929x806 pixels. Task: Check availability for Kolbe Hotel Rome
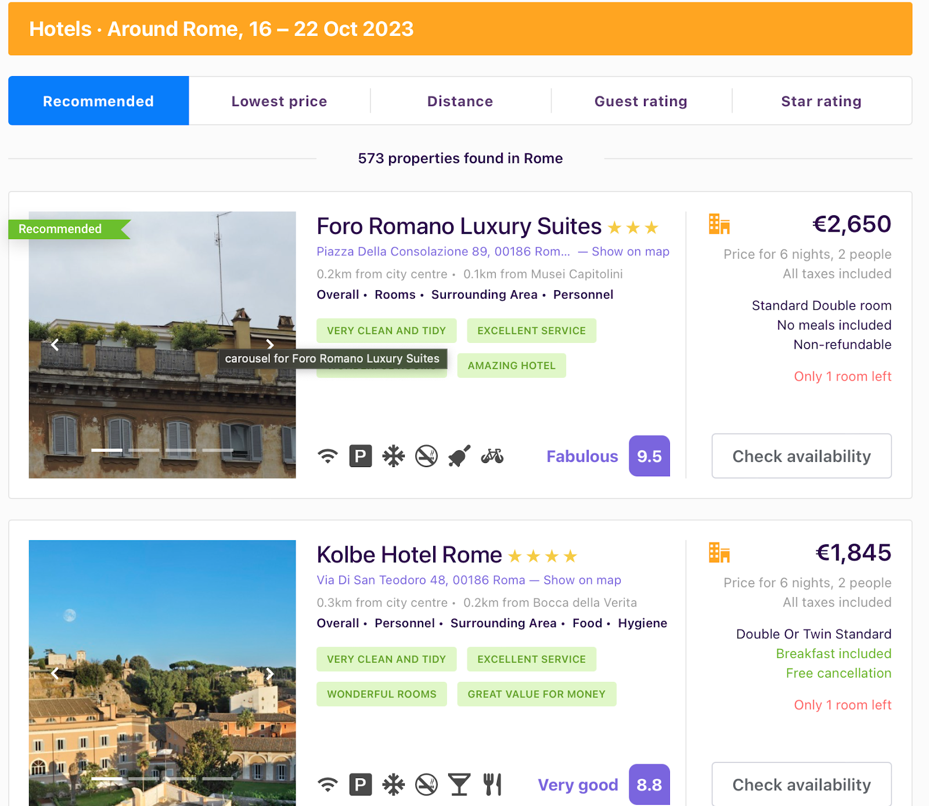click(x=802, y=785)
